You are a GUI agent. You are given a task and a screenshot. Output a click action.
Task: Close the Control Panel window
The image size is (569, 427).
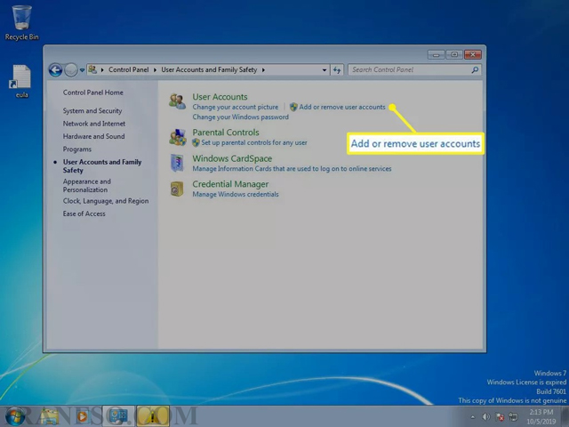point(473,55)
